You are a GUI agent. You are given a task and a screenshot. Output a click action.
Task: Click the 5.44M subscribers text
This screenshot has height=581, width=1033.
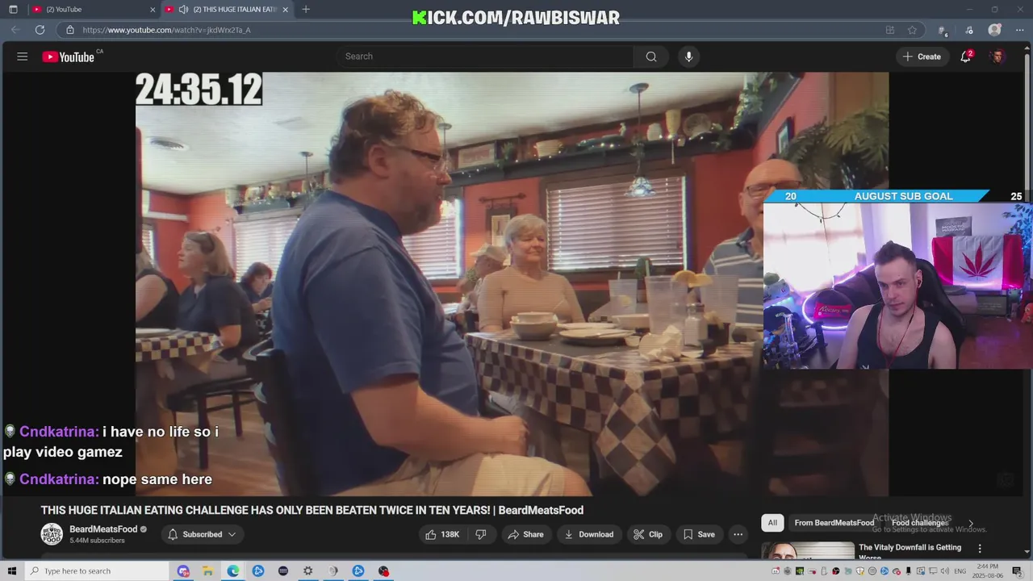pyautogui.click(x=97, y=541)
